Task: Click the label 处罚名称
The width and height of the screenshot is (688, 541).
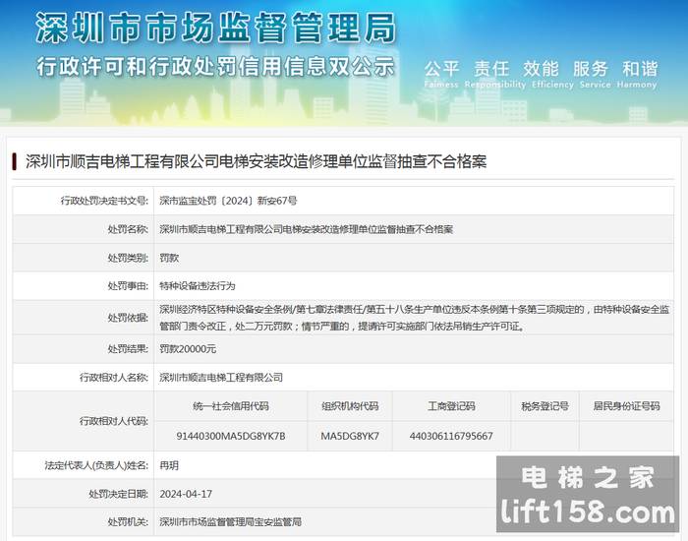Action: click(x=128, y=229)
